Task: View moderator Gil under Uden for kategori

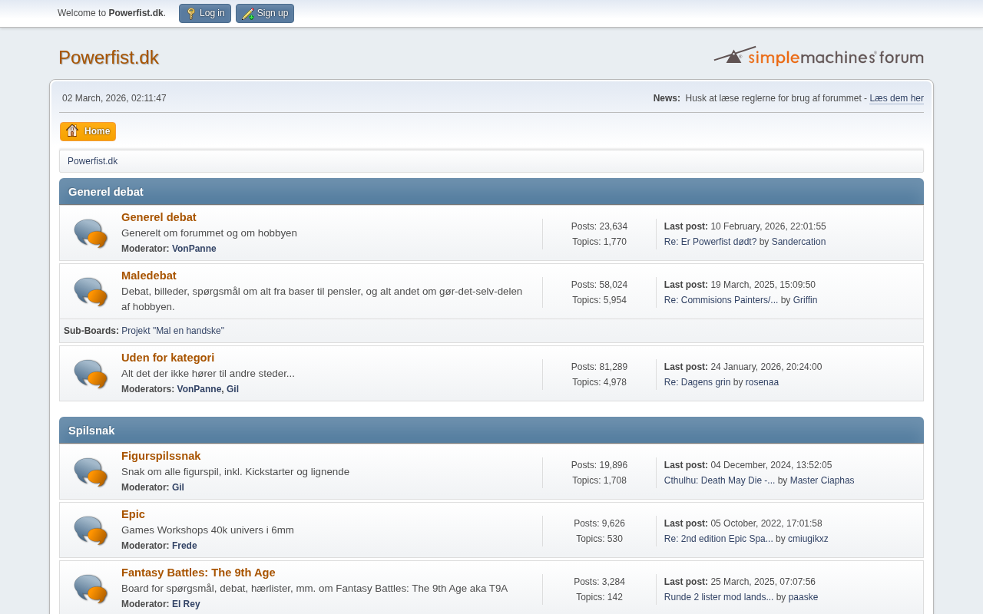Action: tap(233, 389)
